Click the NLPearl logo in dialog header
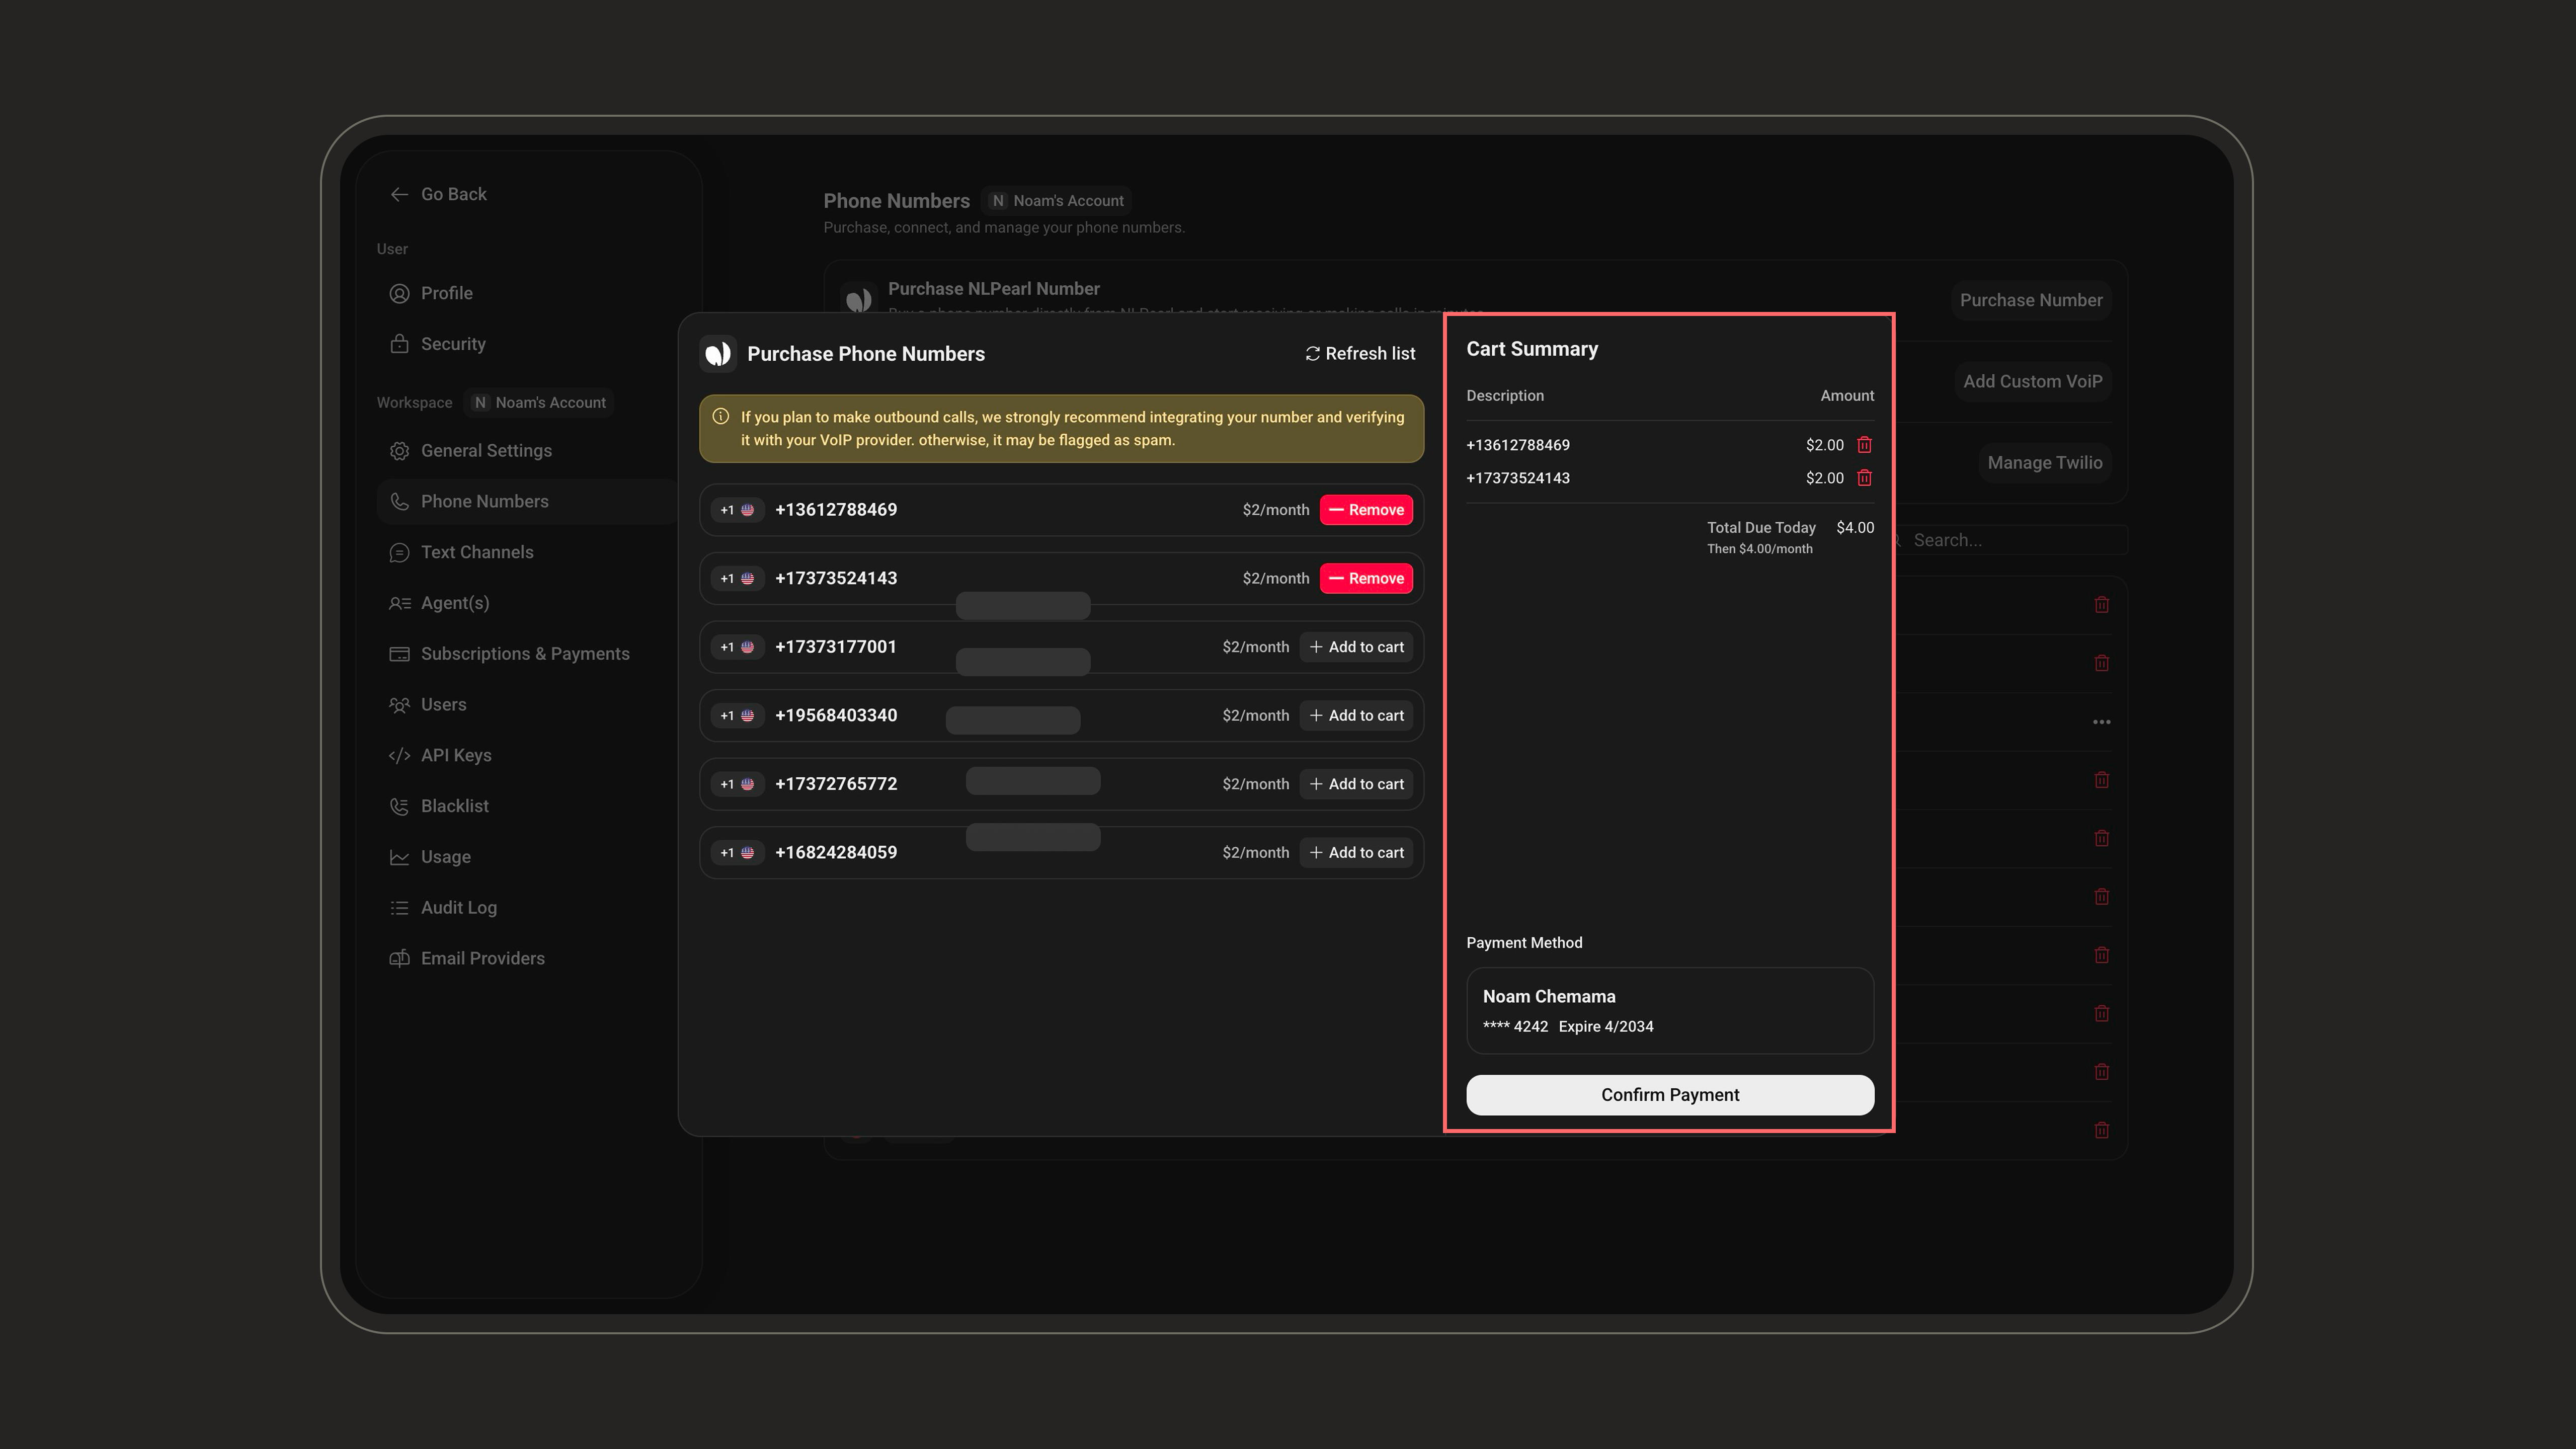The height and width of the screenshot is (1449, 2576). (x=718, y=354)
